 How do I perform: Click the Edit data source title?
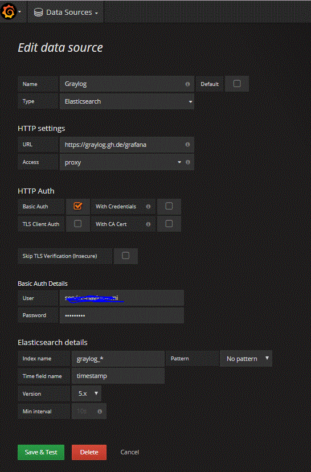(60, 48)
